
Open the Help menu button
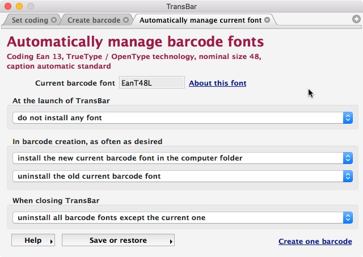tap(33, 240)
